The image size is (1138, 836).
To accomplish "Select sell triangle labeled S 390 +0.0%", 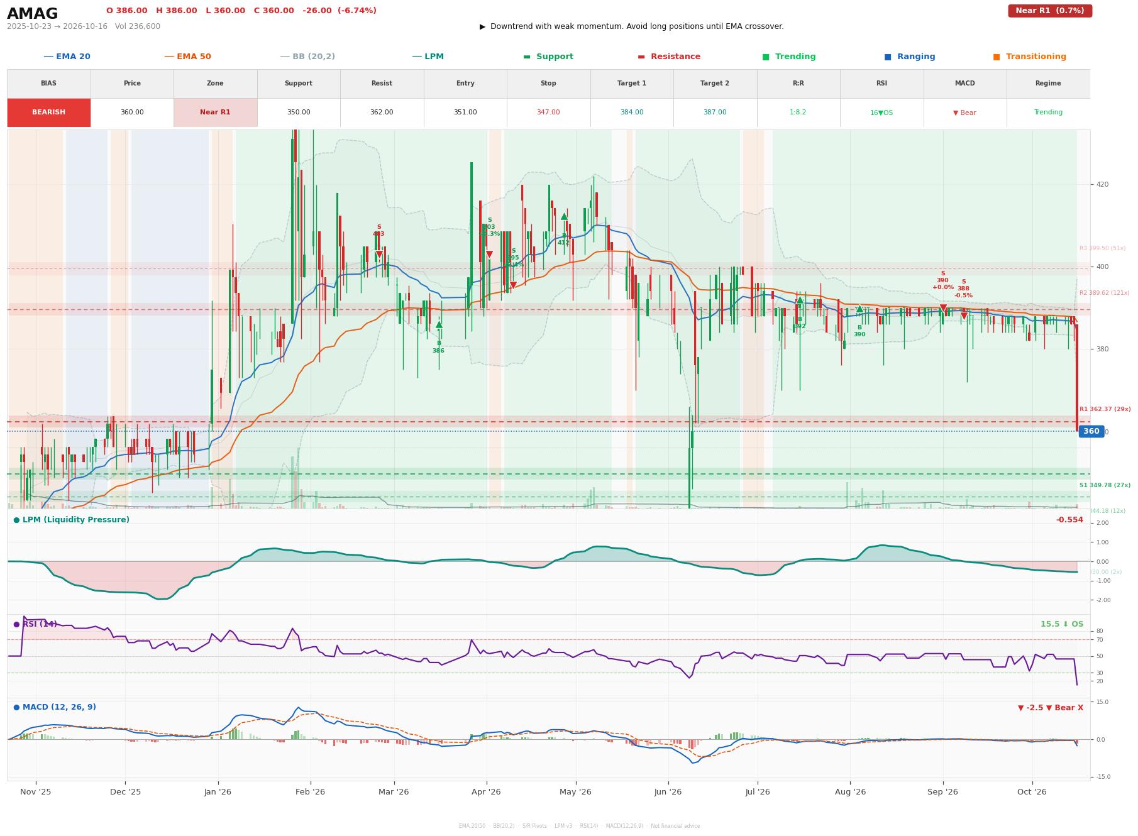I will [x=943, y=308].
